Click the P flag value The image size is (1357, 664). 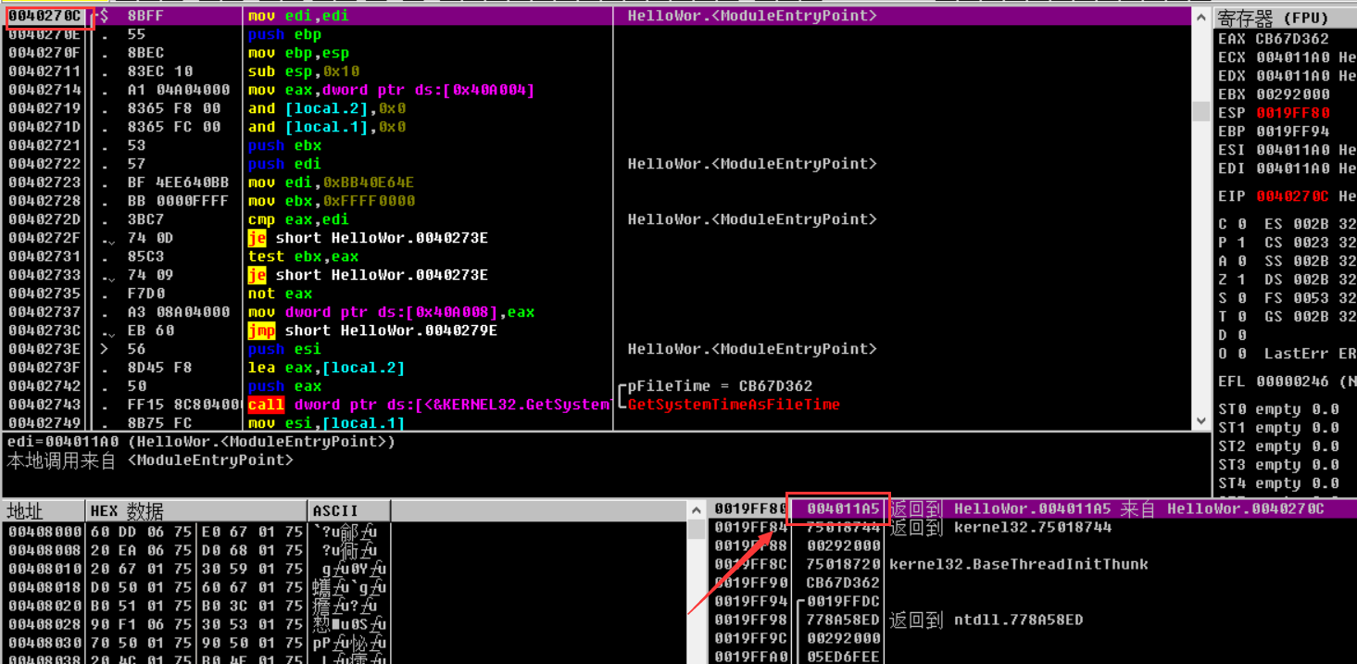pyautogui.click(x=1242, y=243)
